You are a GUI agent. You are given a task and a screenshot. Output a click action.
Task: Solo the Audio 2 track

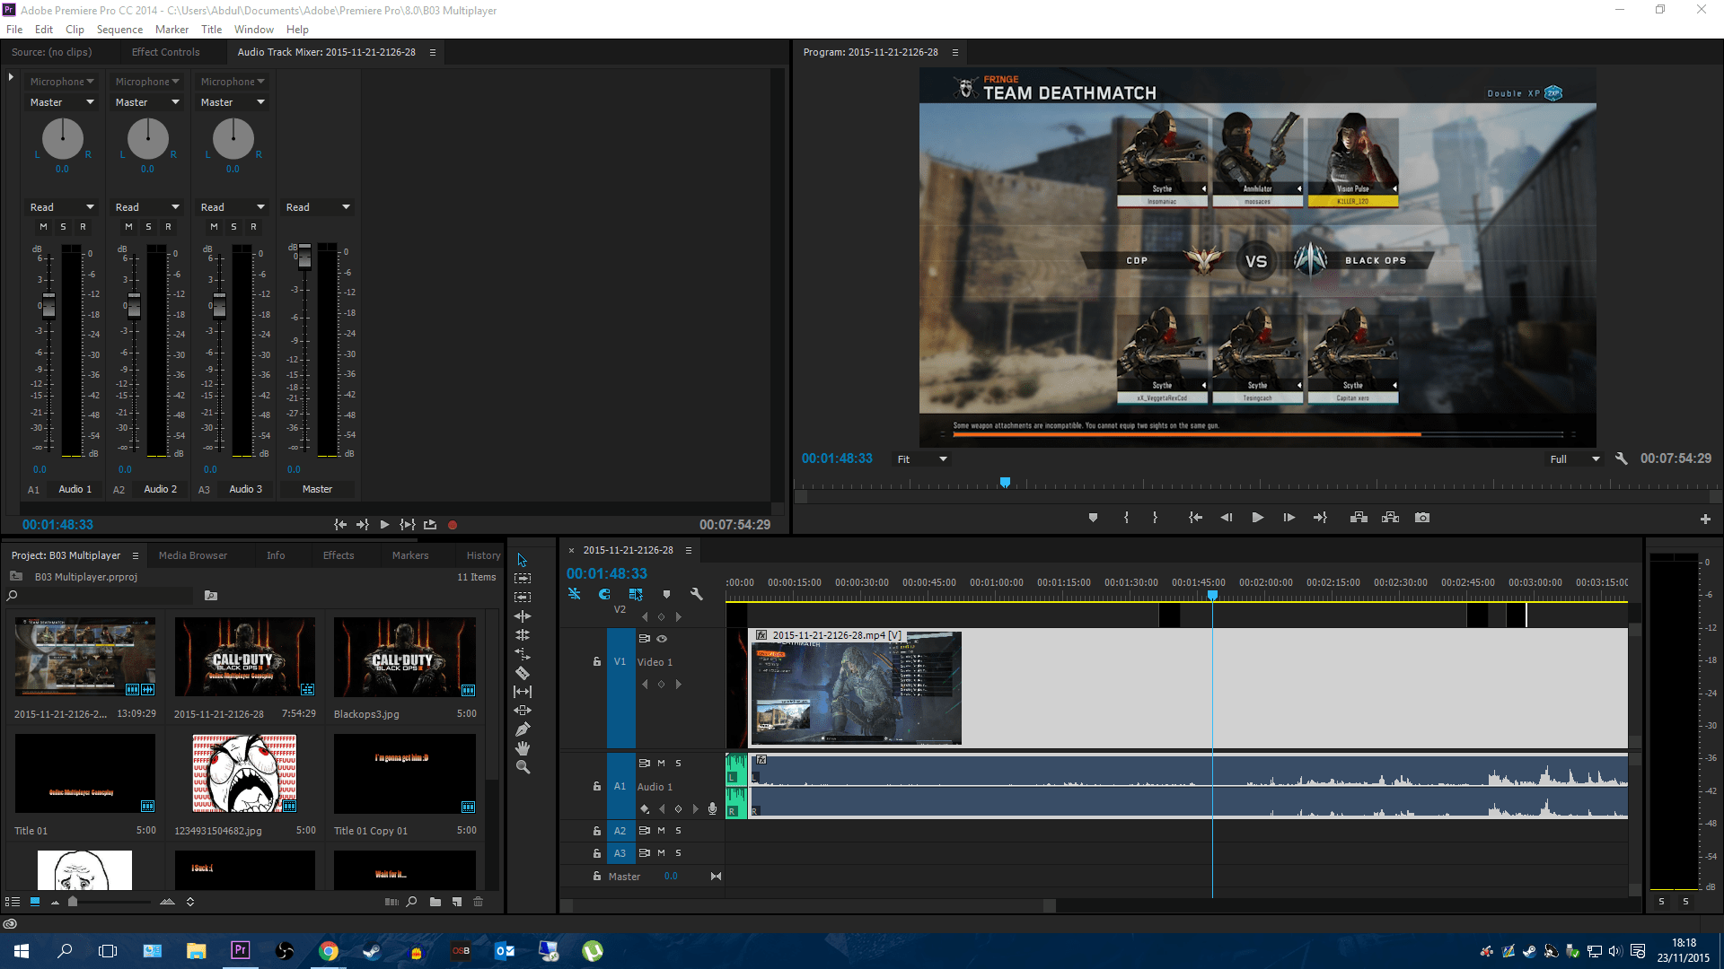tap(678, 830)
